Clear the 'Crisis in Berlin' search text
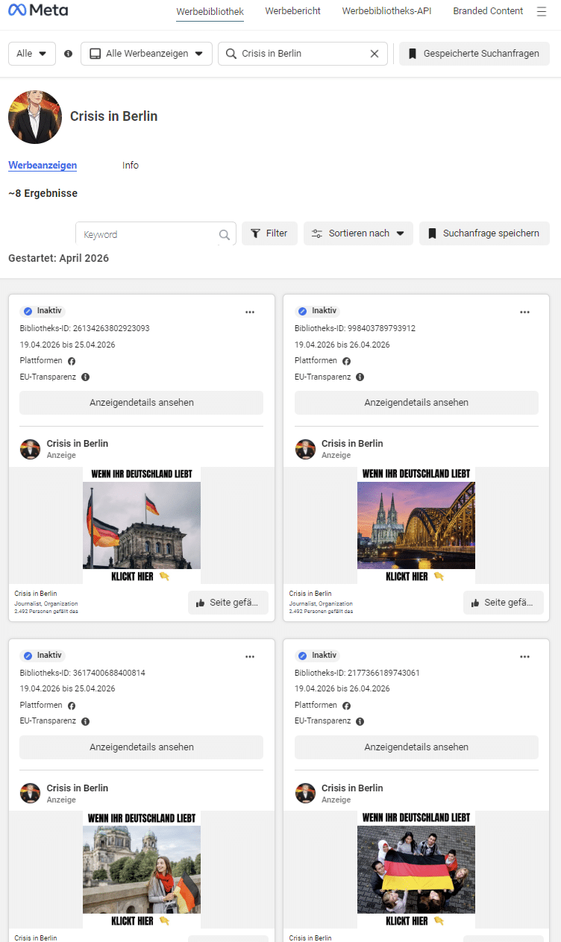 (x=374, y=54)
